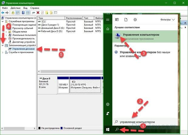Viewport: 188px width, 135px height.
Task: Open Help via the blue question-mark icon
Action: (x=23, y=13)
